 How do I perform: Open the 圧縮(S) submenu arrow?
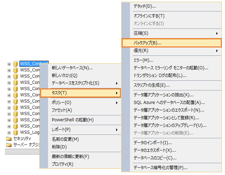click(217, 33)
